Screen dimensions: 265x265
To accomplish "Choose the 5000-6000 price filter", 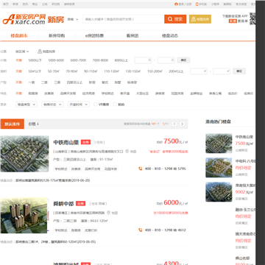I will pyautogui.click(x=56, y=60).
